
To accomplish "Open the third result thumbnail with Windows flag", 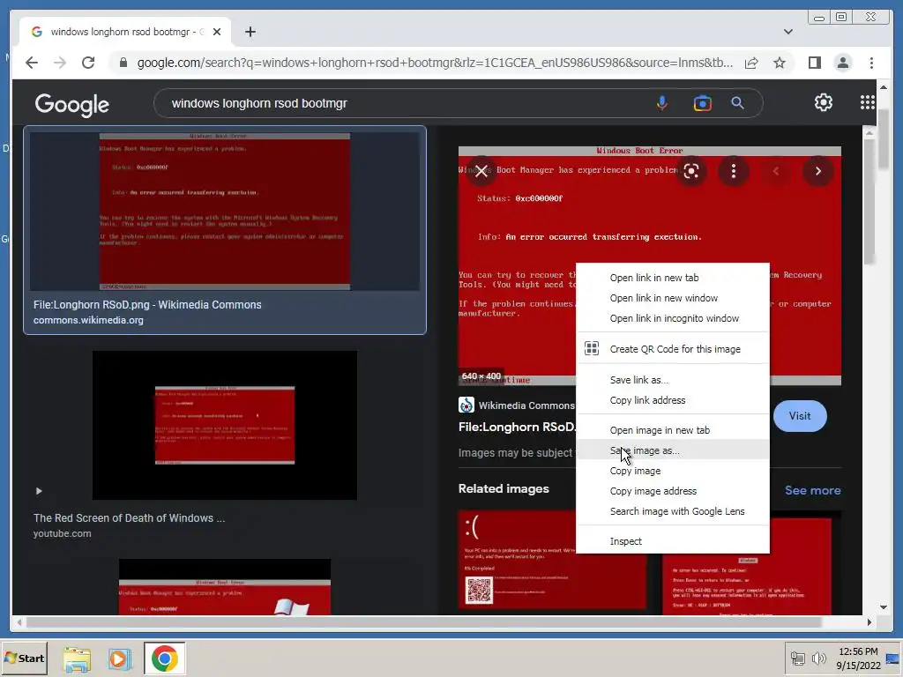I will point(225,586).
